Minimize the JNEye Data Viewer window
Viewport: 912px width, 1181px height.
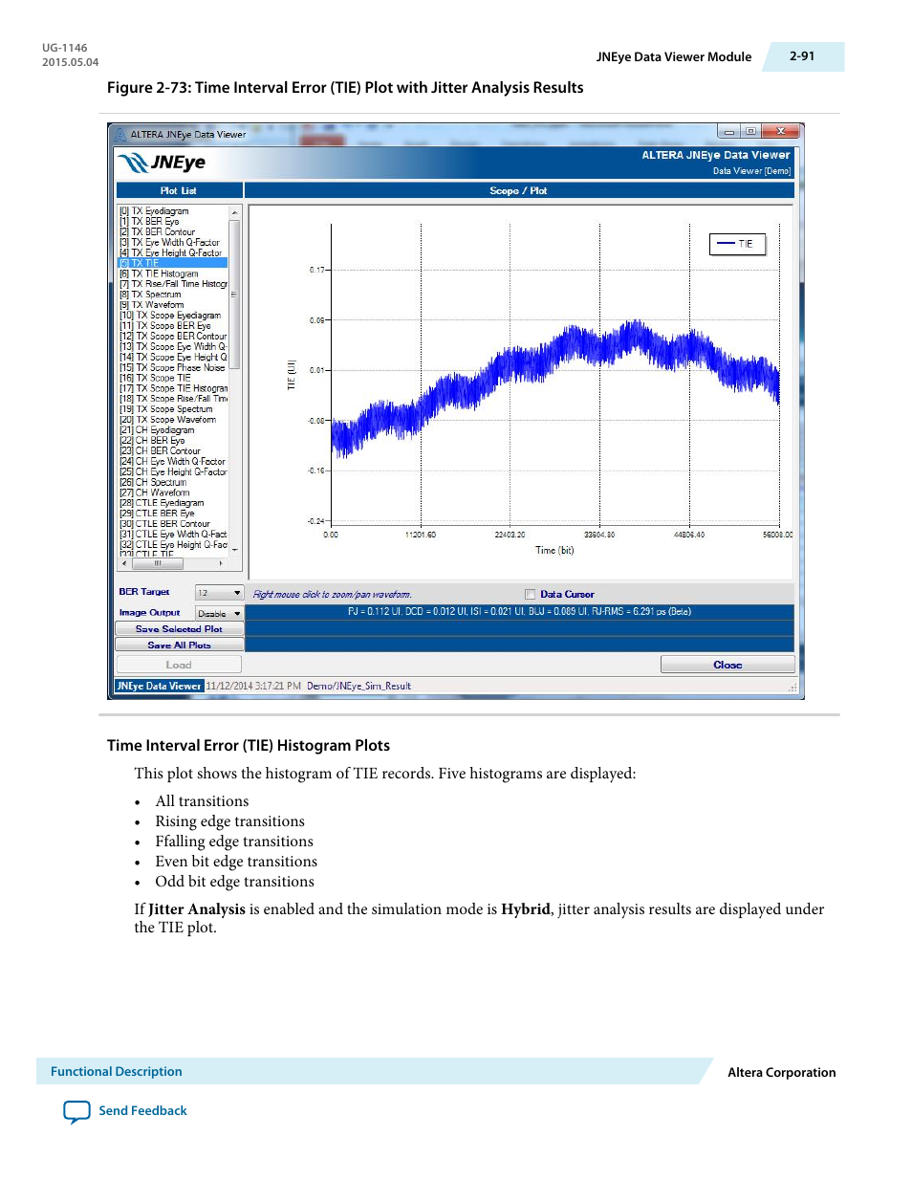[x=728, y=131]
